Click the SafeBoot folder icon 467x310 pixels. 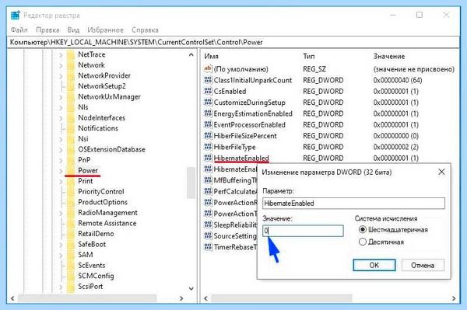click(71, 244)
